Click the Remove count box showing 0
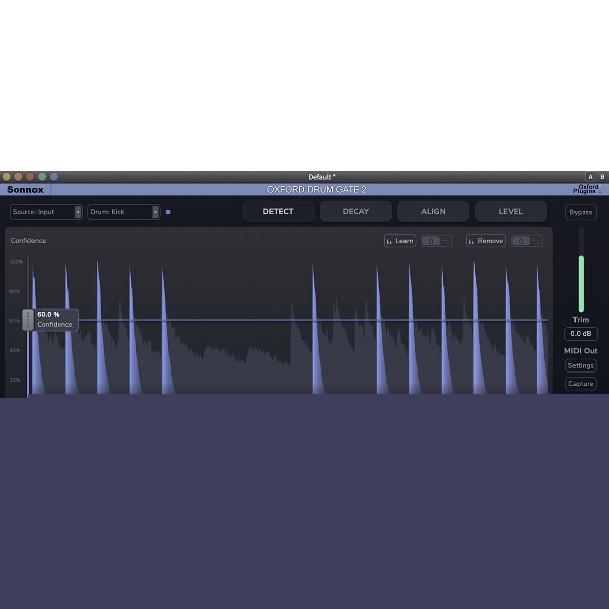 click(x=521, y=241)
